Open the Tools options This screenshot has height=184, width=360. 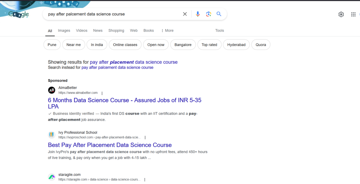click(x=219, y=30)
